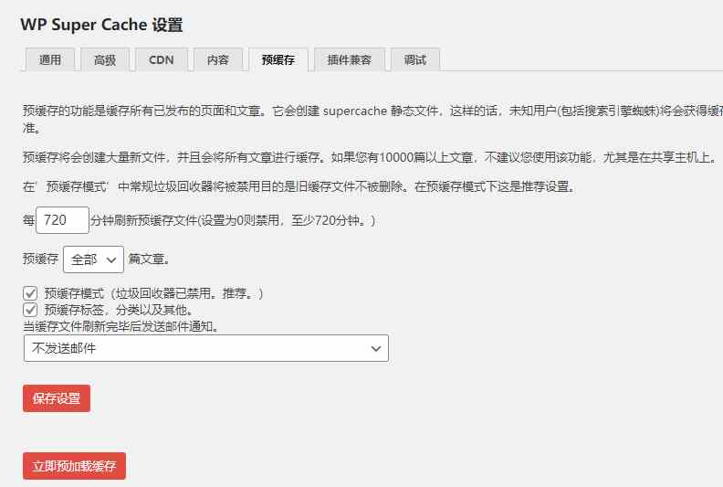Switch to the 调试 tab

click(x=415, y=59)
